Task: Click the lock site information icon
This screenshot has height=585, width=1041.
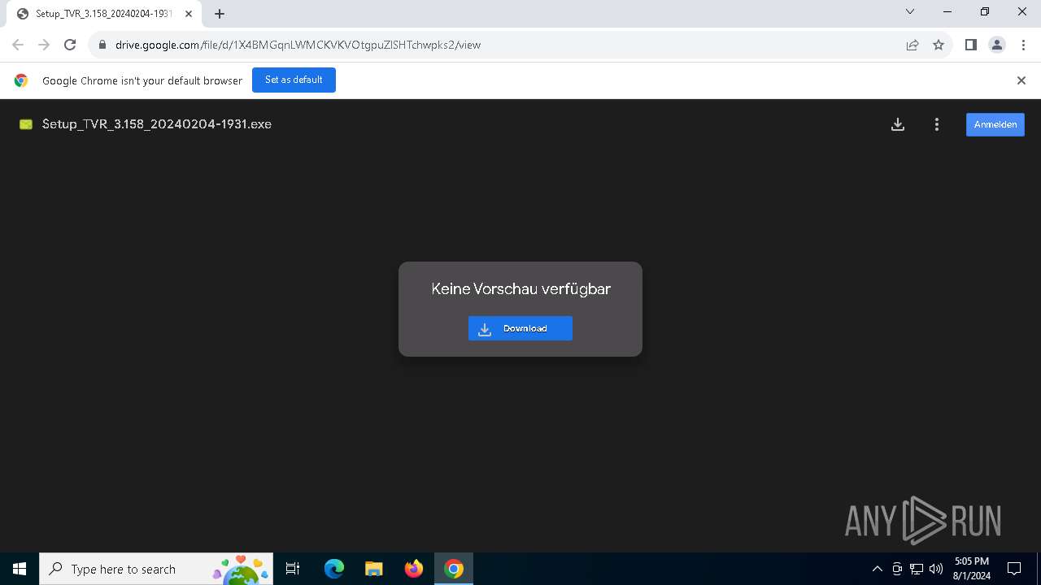Action: (102, 45)
